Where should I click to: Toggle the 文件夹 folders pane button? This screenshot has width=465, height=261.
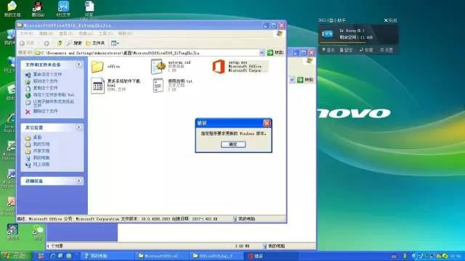pos(95,43)
